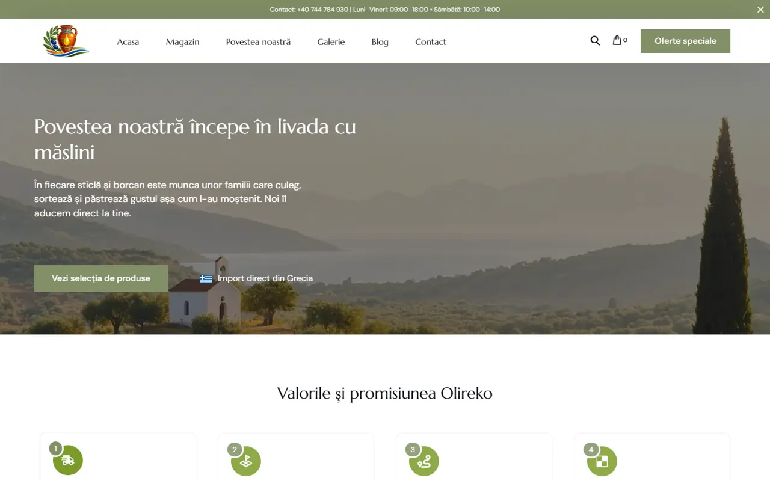Screen dimensions: 770x481
Task: Click the Olireko amphora logo
Action: (66, 41)
